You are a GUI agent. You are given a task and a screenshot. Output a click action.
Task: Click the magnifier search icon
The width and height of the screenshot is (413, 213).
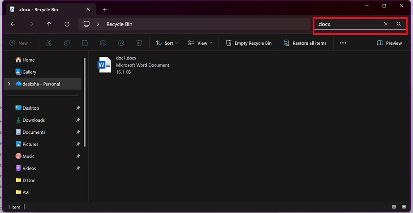point(399,24)
